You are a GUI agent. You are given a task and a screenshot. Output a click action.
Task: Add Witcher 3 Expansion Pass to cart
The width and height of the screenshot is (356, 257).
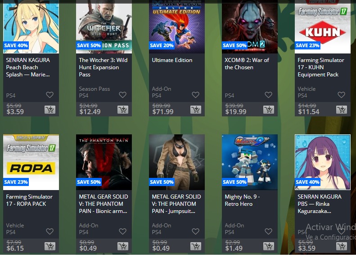tap(123, 110)
